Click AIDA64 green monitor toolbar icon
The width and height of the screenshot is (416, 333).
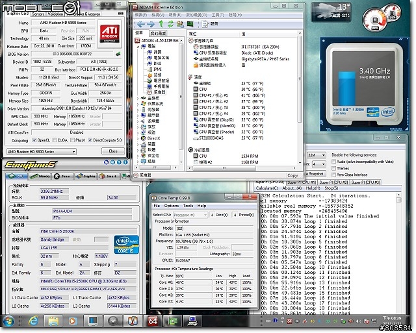[x=190, y=24]
